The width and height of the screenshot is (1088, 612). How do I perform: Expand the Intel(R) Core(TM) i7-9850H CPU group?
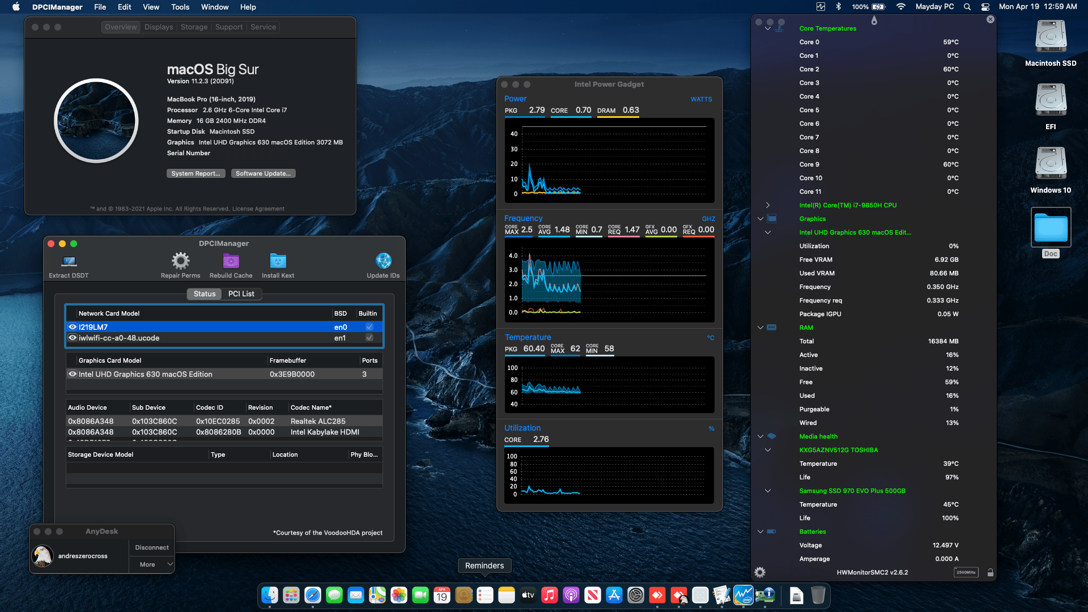tap(768, 205)
